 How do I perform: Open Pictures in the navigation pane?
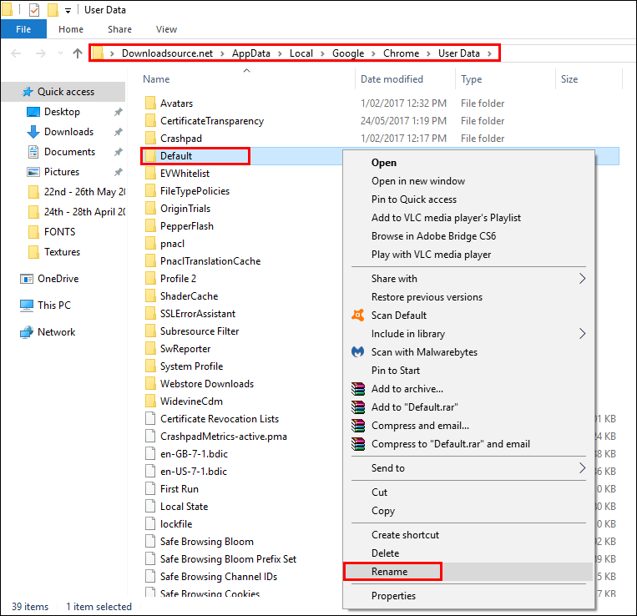point(61,172)
